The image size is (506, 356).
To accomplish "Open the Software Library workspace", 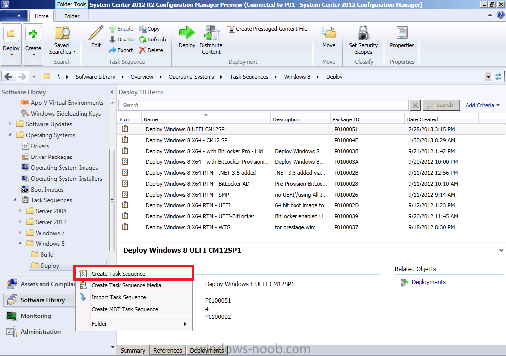I will [40, 300].
